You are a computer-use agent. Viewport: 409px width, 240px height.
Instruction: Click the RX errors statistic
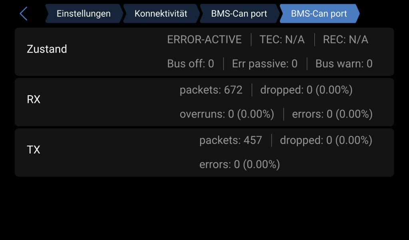[332, 114]
